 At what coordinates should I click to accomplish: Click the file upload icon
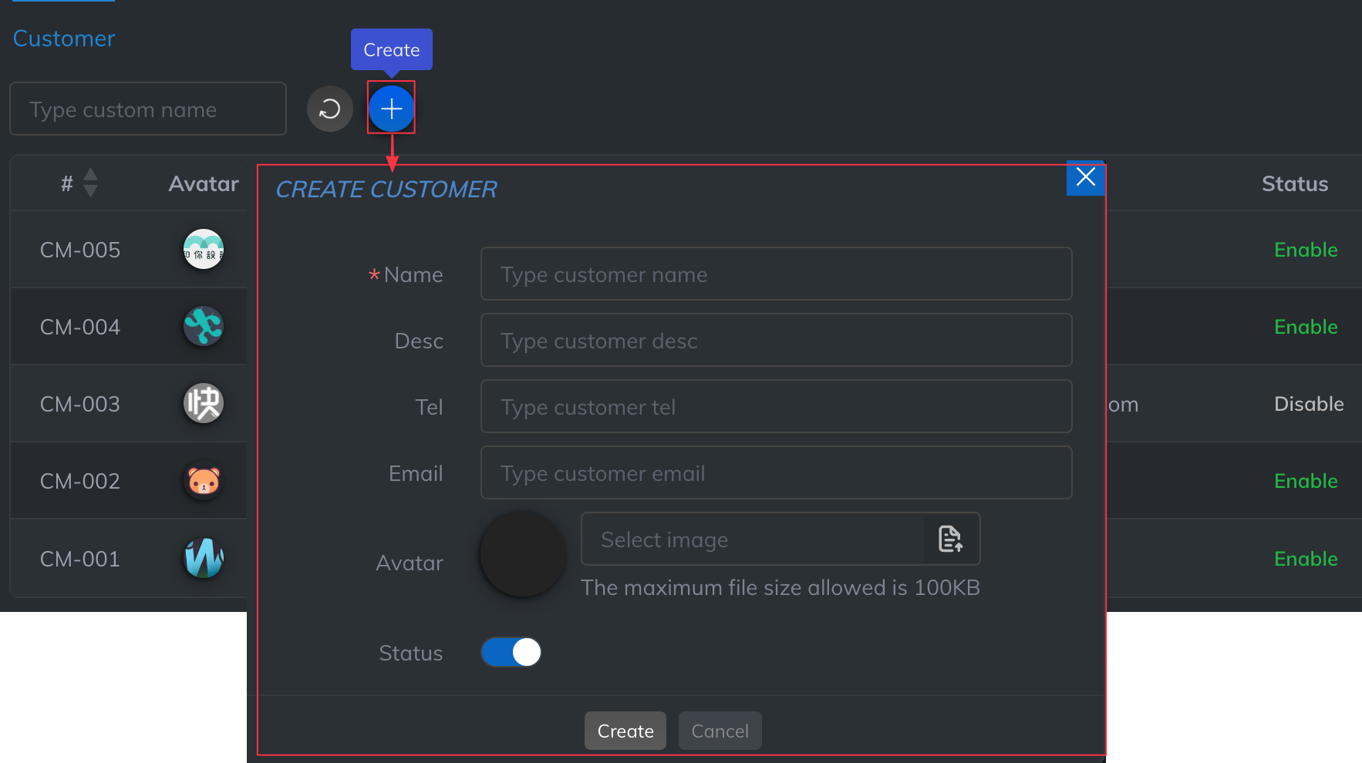tap(950, 539)
